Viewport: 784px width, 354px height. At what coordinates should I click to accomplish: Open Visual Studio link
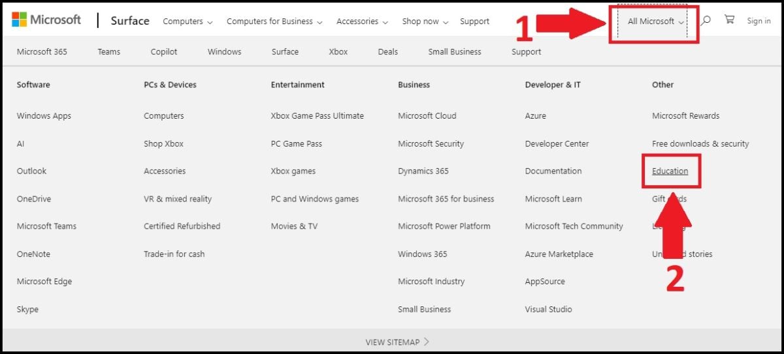549,309
